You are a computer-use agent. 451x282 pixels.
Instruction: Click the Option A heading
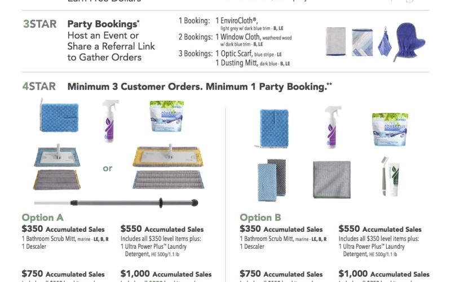pyautogui.click(x=43, y=217)
